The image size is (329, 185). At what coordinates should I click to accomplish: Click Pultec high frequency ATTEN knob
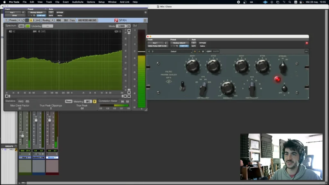click(x=262, y=66)
